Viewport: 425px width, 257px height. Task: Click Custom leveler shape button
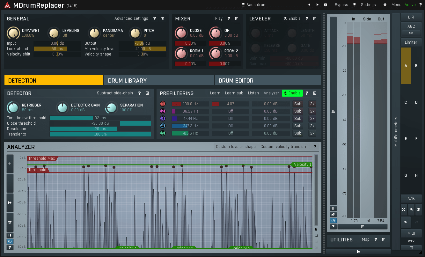coord(236,147)
